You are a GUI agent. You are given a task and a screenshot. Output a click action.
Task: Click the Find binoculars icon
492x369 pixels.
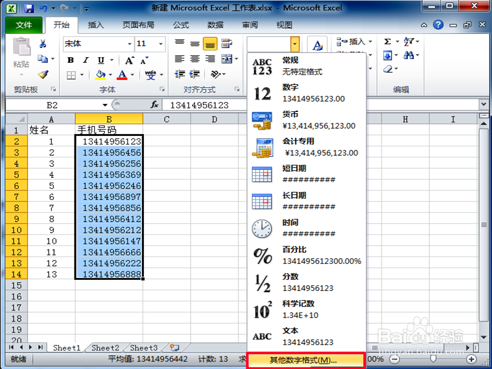[x=408, y=55]
